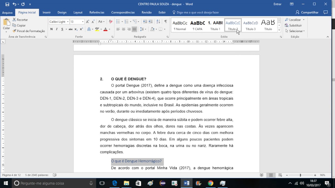Open the Colar paste options arrow

coord(6,32)
